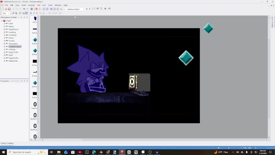Screen dimensions: 275x155
Task: Open the Edit menu
Action: coord(12,5)
